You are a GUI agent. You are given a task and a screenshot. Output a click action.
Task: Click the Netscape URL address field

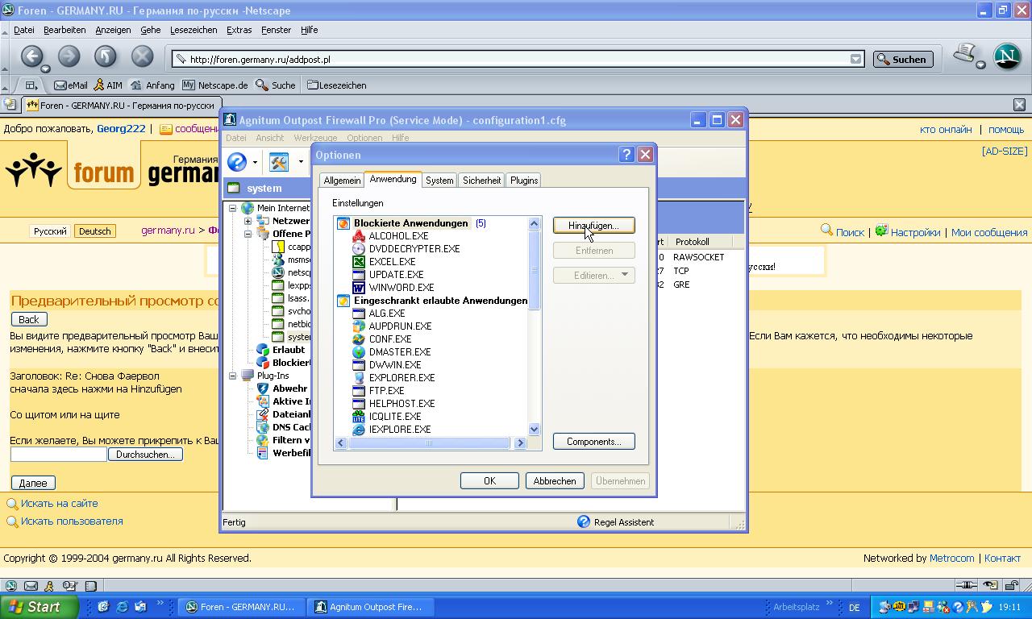[518, 59]
